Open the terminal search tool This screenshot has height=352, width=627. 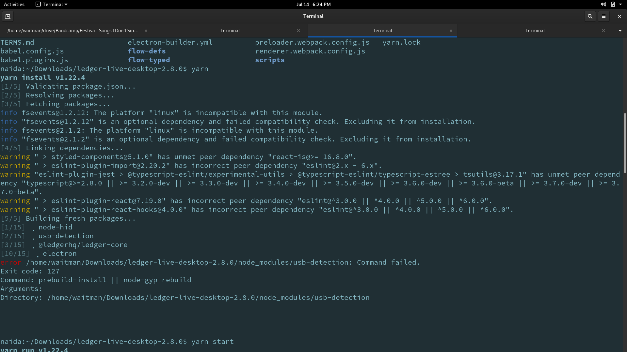tap(590, 16)
